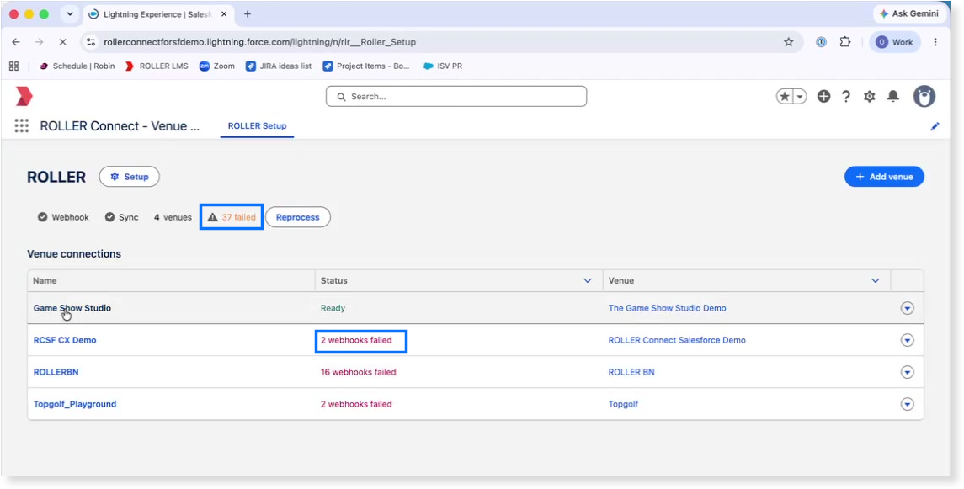
Task: Click 16 webhooks failed status
Action: 358,372
